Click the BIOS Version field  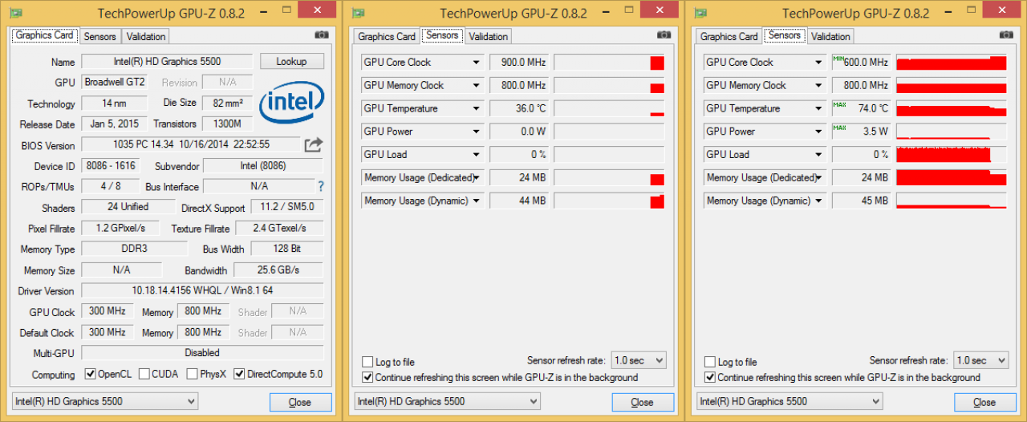[190, 145]
